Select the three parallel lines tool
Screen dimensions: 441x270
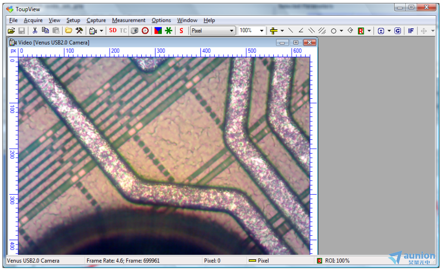coord(322,30)
